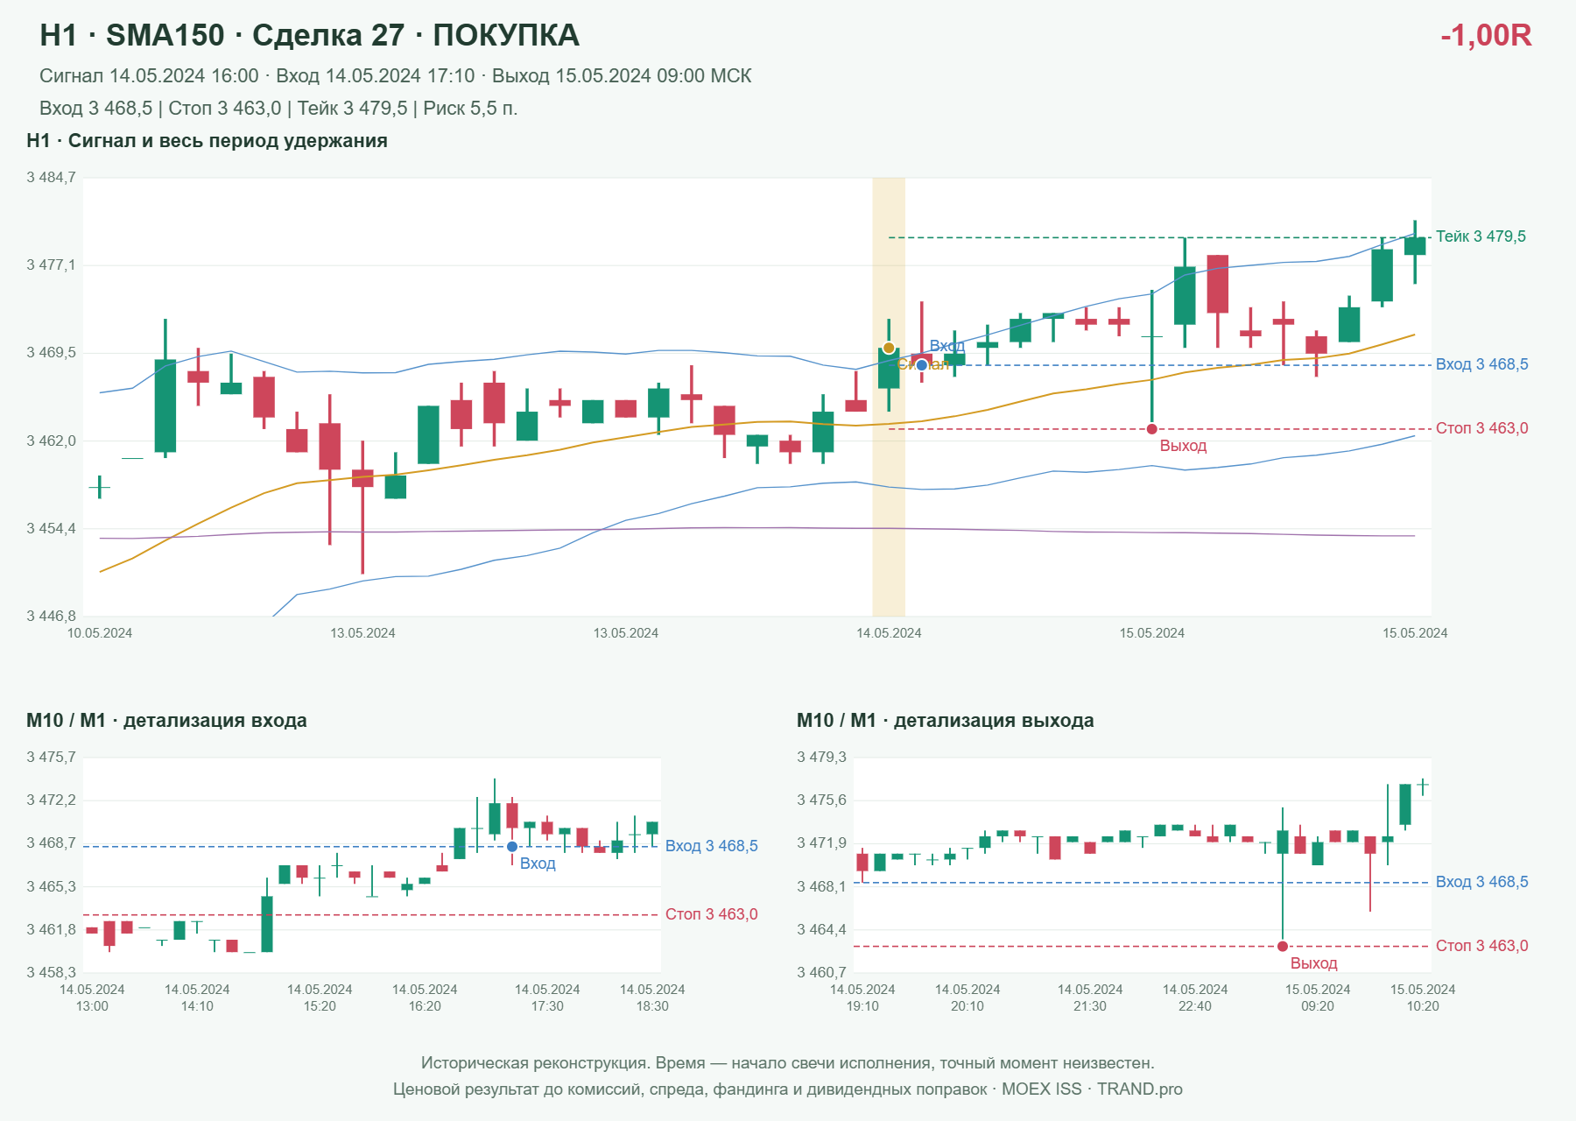Select the -1,00R trade result value
1576x1121 pixels.
[1486, 35]
